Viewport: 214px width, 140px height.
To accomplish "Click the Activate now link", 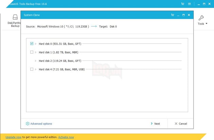I will tap(66, 137).
